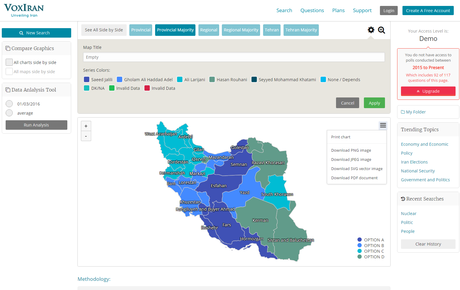This screenshot has height=290, width=460.
Task: Open recent search Nuclear
Action: click(409, 214)
